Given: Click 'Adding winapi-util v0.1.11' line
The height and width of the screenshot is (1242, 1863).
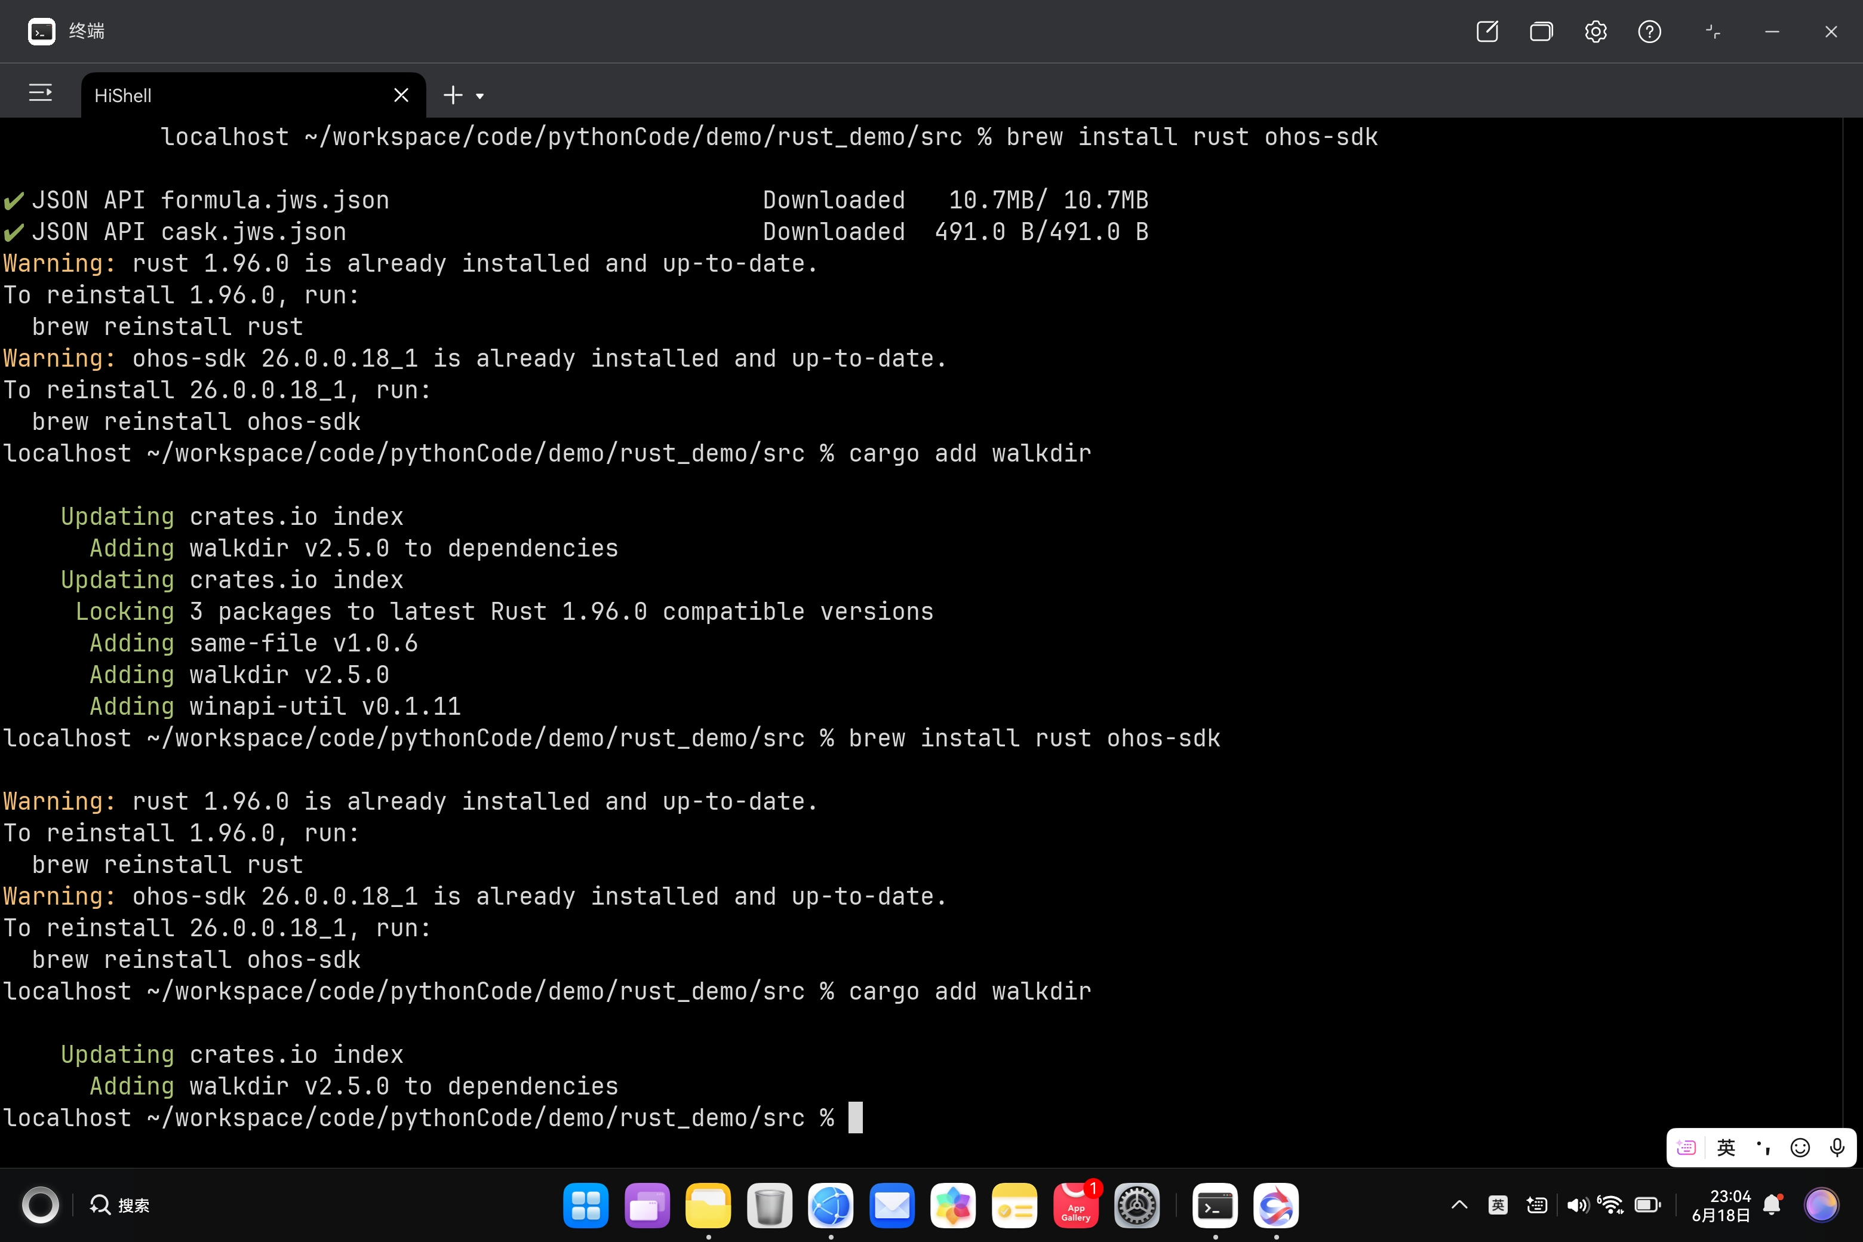Looking at the screenshot, I should point(275,706).
